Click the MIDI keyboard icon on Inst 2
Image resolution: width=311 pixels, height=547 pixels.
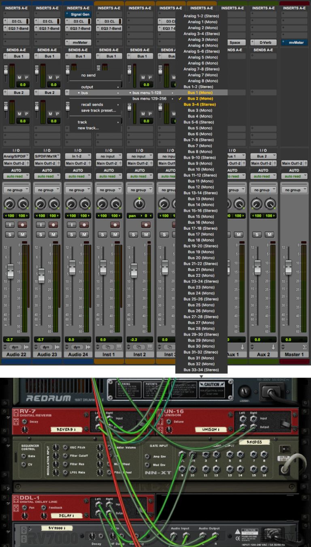[150, 347]
